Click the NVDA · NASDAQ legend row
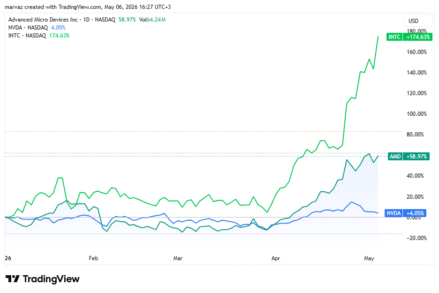Viewport: 439px width, 293px height. pos(37,28)
